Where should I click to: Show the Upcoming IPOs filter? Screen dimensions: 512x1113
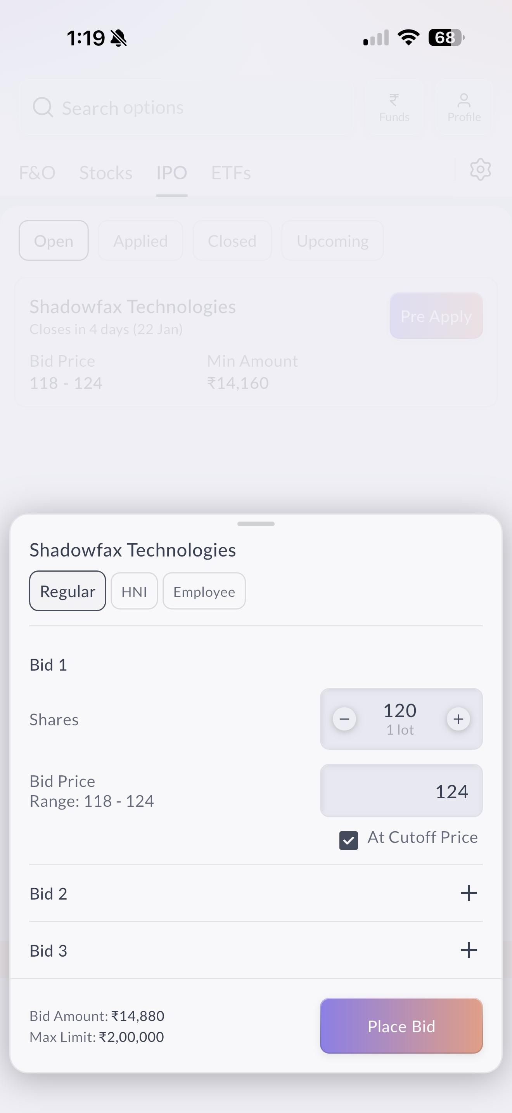click(x=332, y=241)
